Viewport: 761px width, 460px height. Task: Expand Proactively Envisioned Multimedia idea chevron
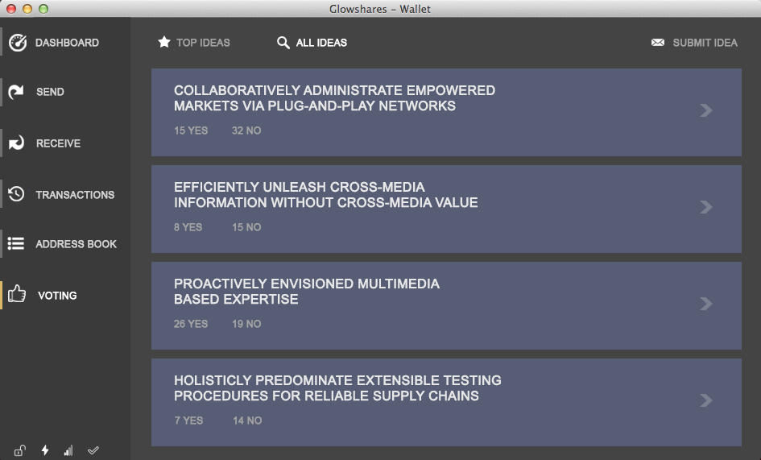coord(706,304)
